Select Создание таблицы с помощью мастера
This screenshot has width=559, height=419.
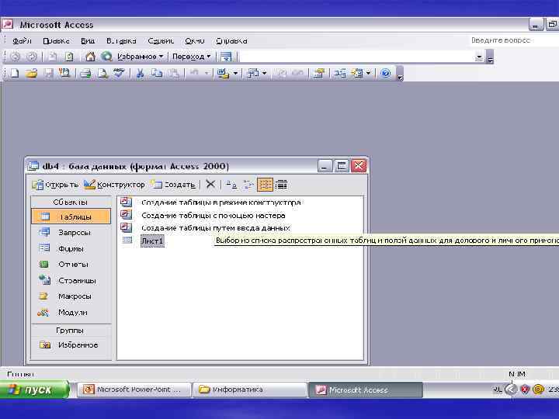click(x=214, y=216)
